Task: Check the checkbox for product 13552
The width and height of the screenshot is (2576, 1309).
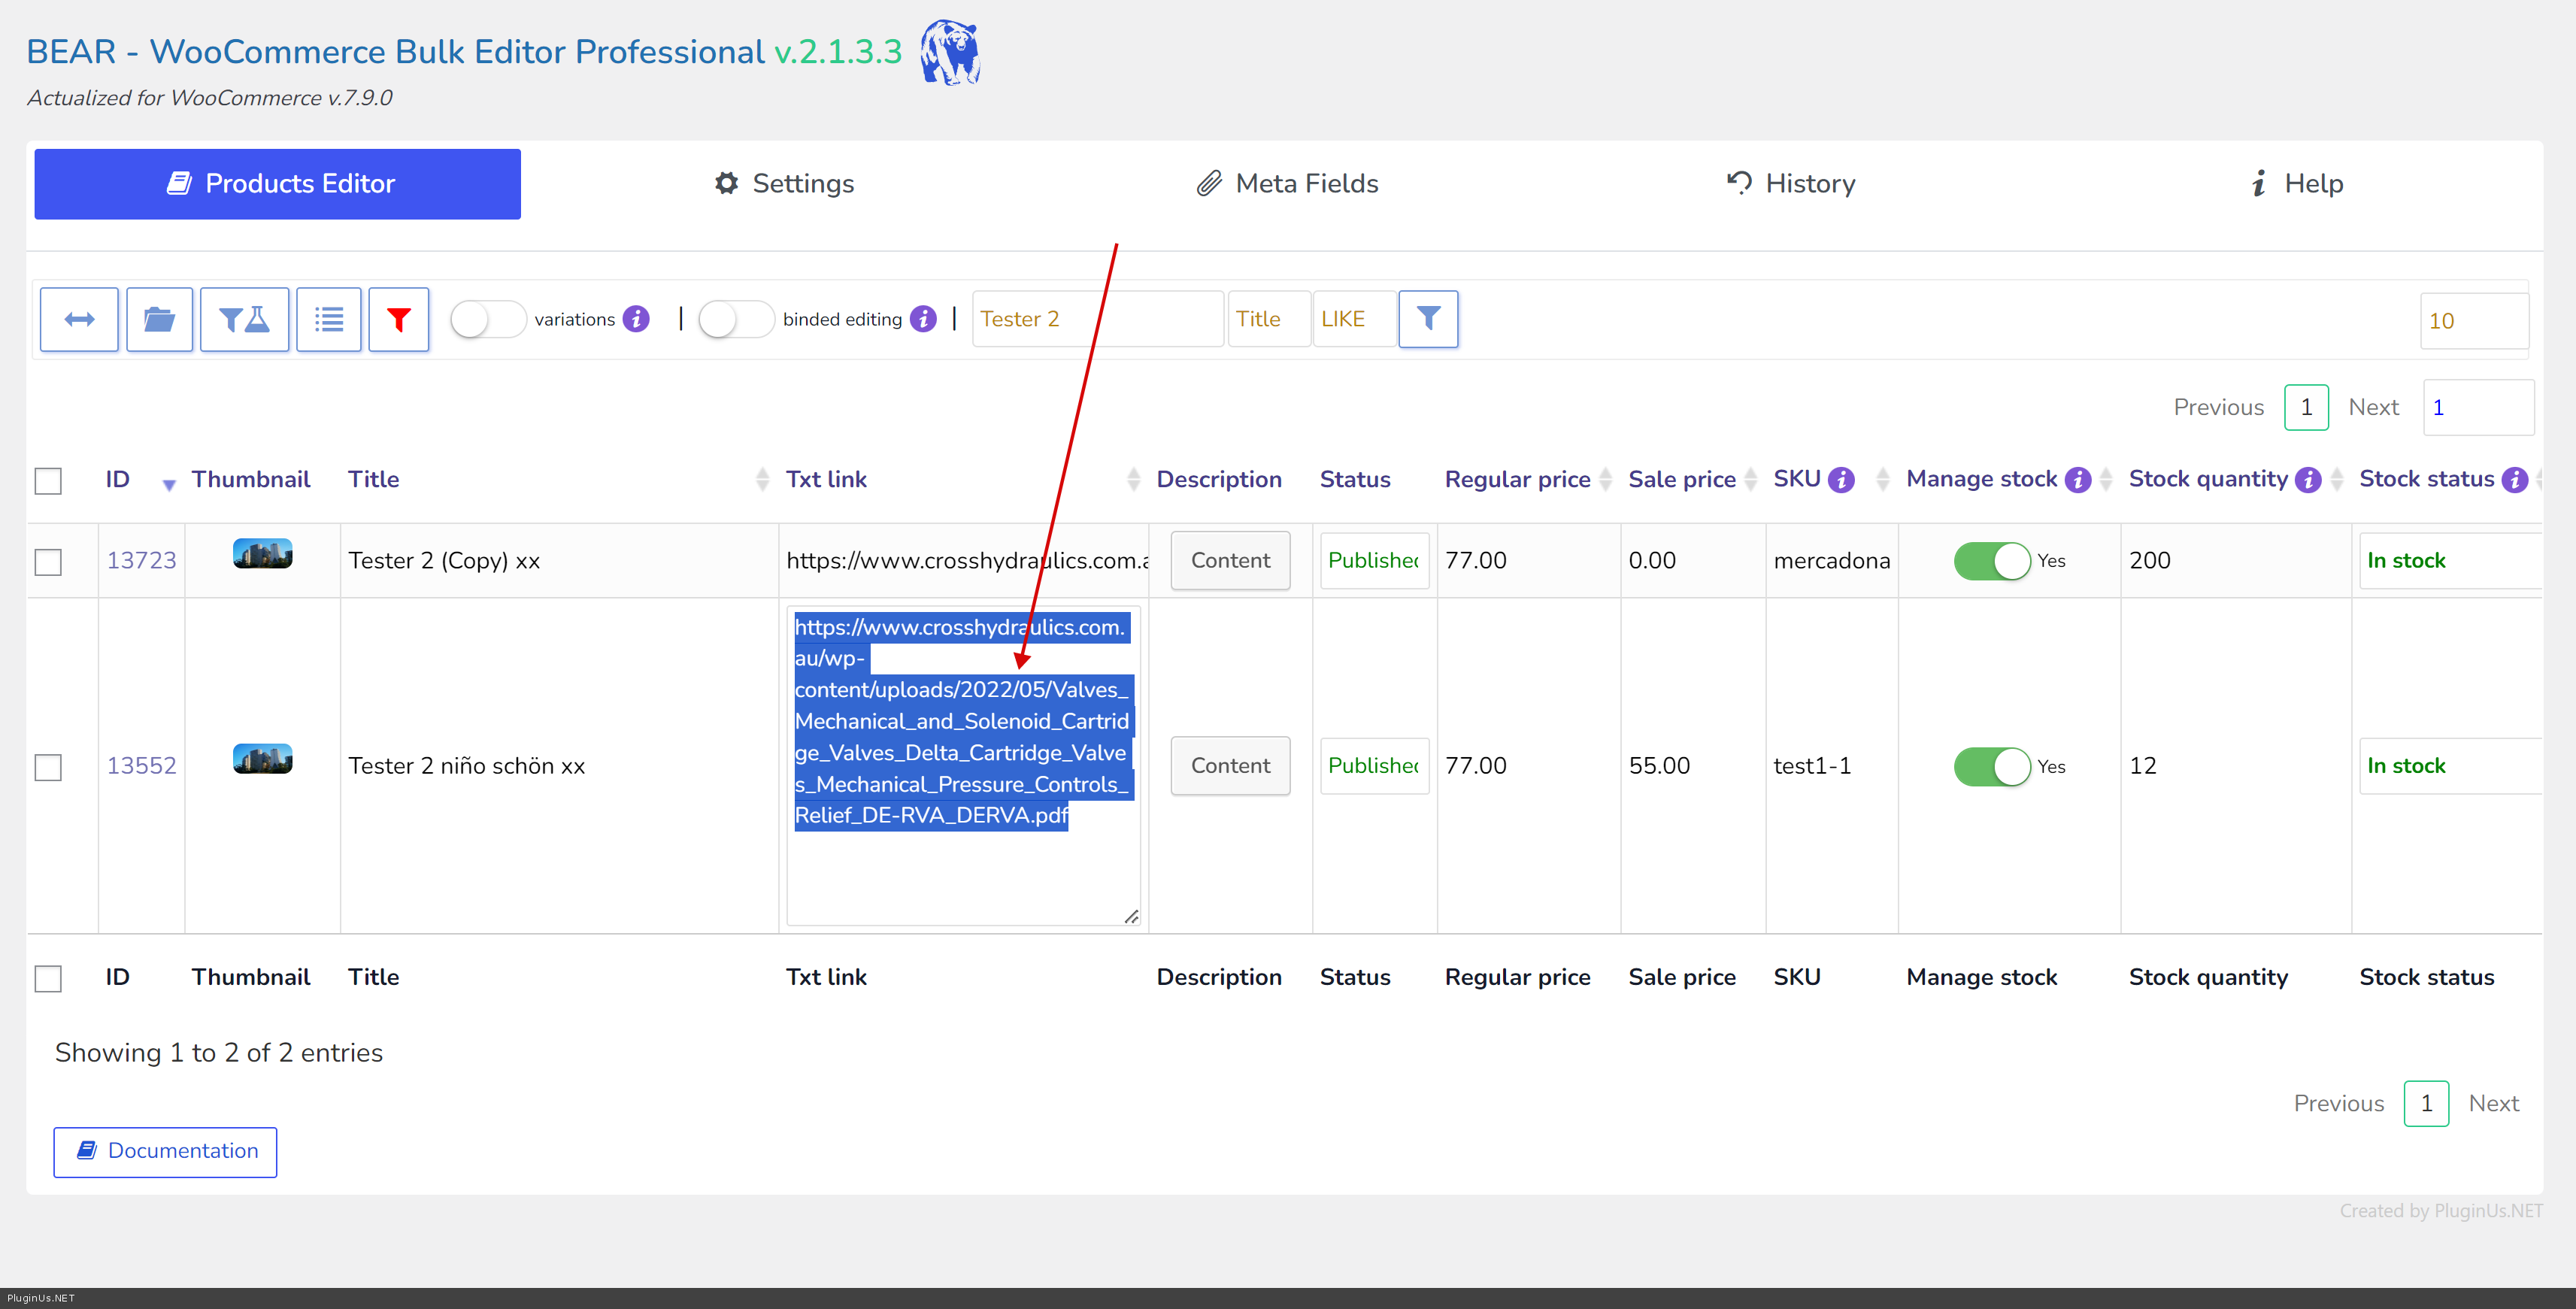Action: [x=48, y=767]
